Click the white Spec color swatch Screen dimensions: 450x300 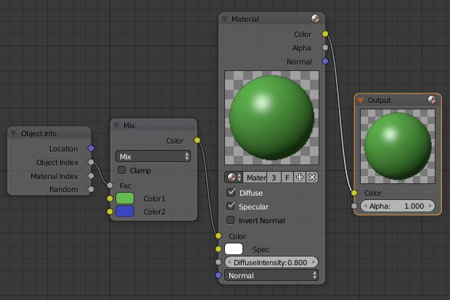tap(234, 249)
